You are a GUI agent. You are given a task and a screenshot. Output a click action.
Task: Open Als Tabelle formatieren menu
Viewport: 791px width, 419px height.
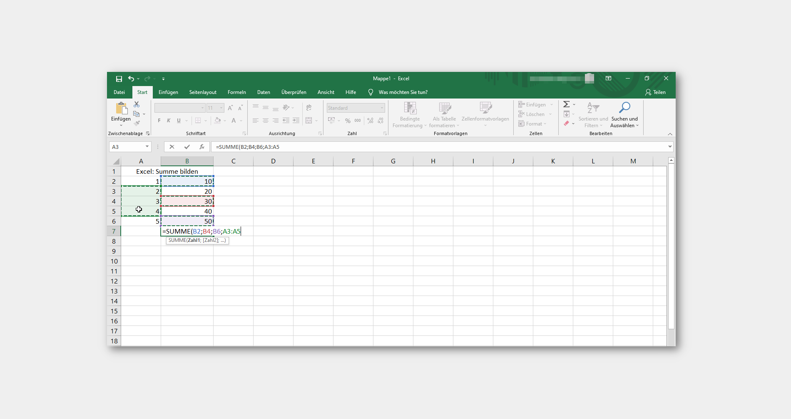pyautogui.click(x=444, y=115)
